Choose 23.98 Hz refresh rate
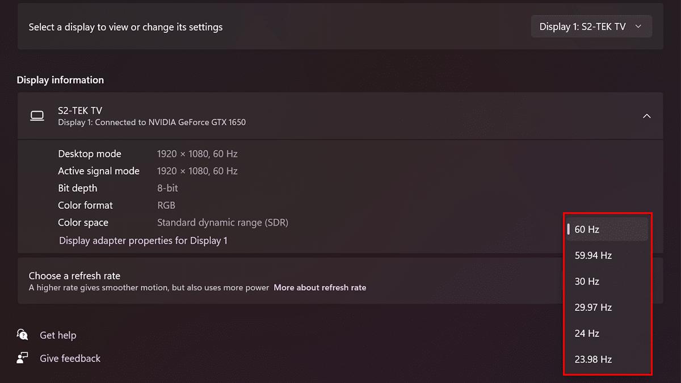Viewport: 681px width, 383px height. (x=593, y=359)
